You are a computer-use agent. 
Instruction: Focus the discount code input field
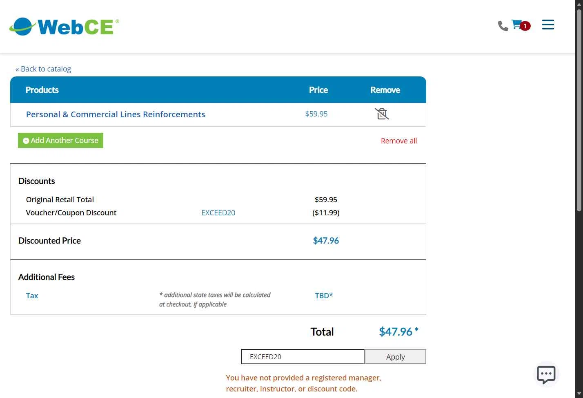tap(303, 357)
